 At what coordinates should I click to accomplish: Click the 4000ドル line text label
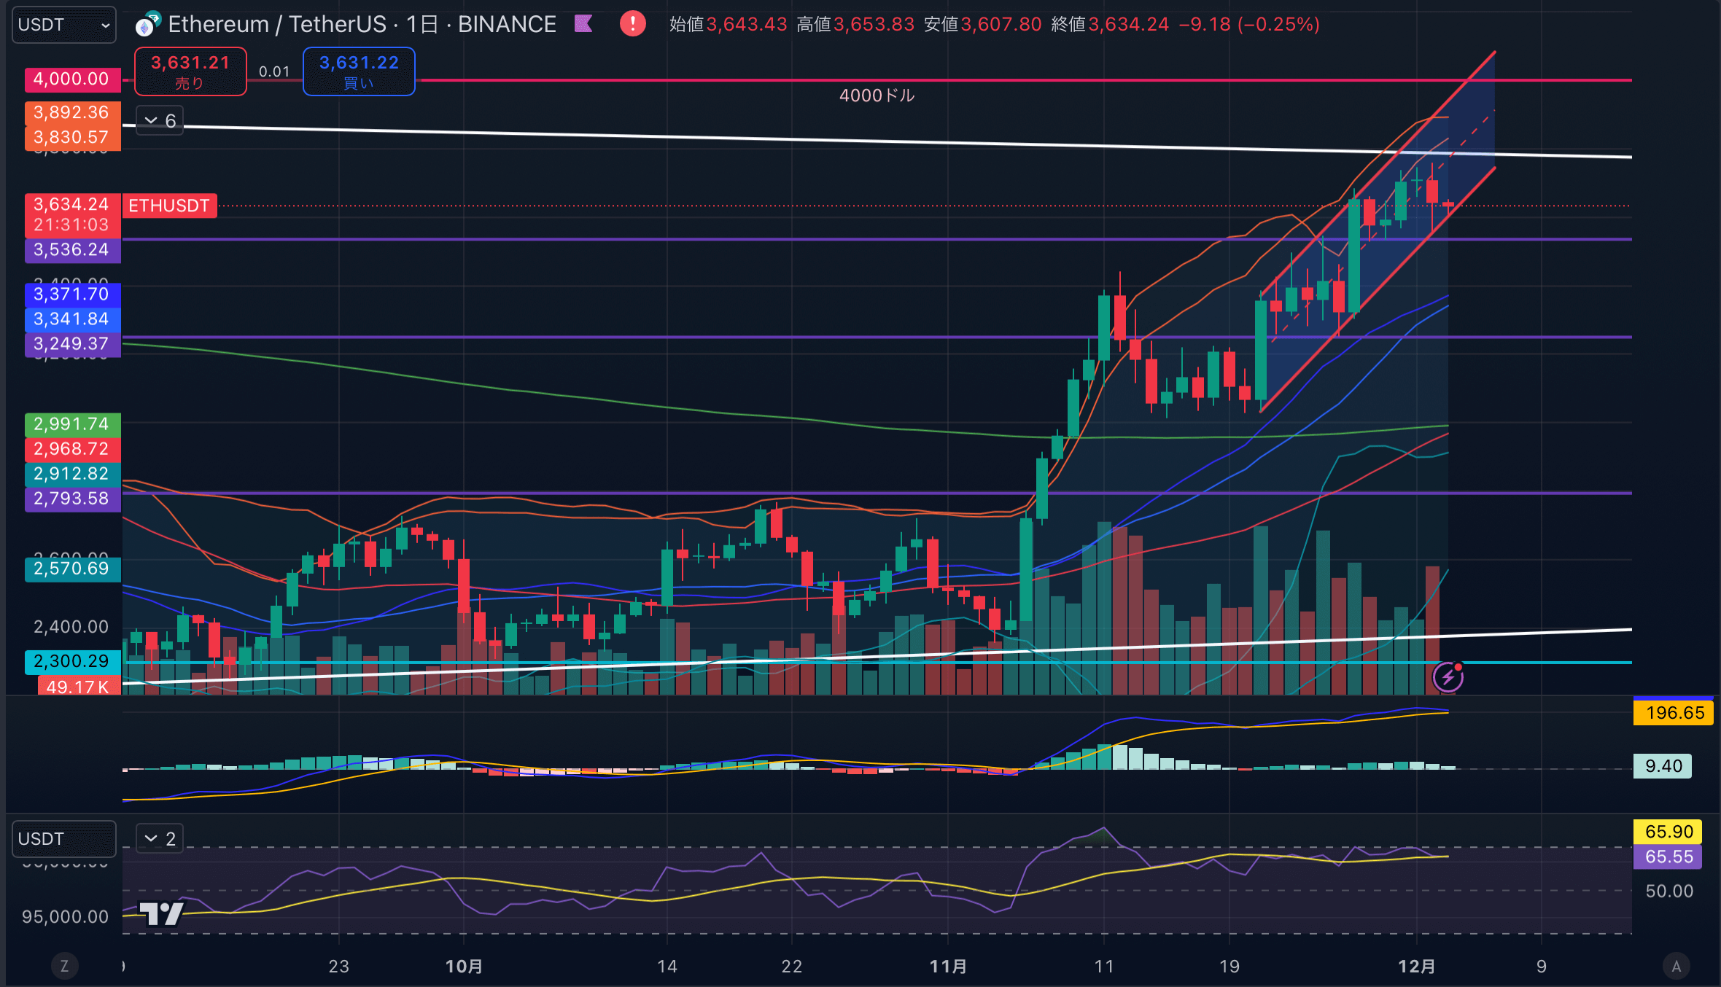pyautogui.click(x=877, y=95)
